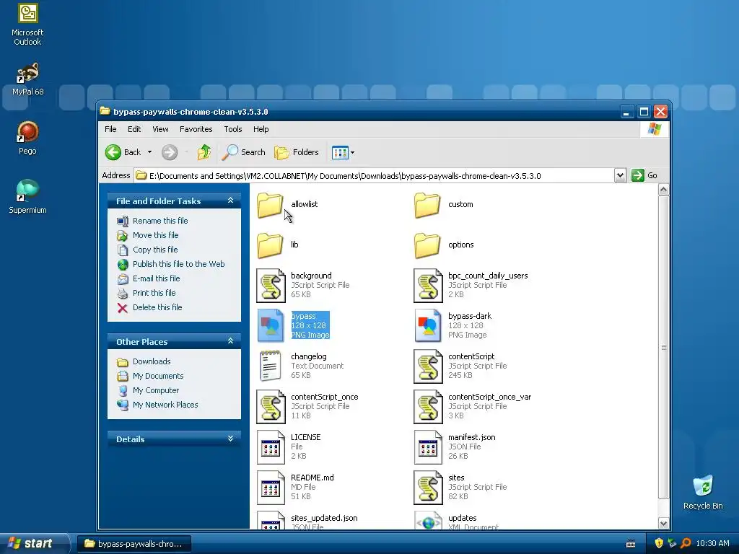The image size is (739, 554).
Task: Select the Pego desktop shortcut
Action: coord(28,138)
